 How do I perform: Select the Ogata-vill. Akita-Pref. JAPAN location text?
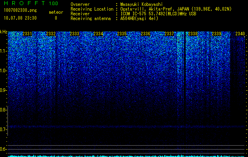point(176,9)
